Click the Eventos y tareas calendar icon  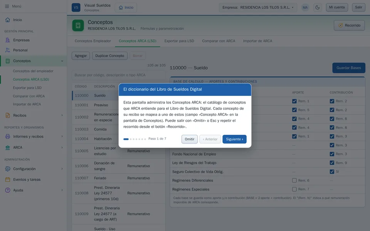coord(8,179)
